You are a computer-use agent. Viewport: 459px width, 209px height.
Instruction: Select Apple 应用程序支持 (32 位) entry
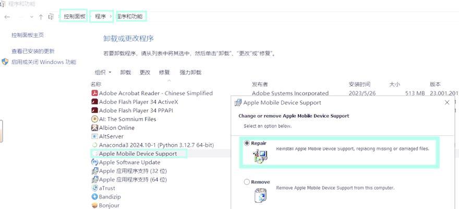(x=133, y=171)
